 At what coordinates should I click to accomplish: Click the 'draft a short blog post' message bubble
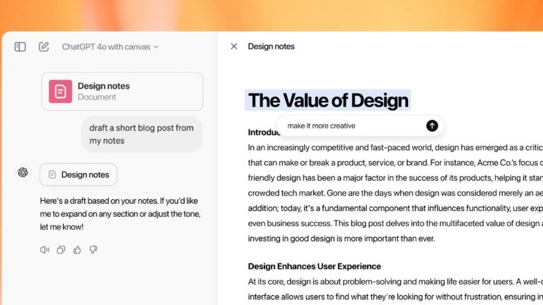pyautogui.click(x=141, y=134)
